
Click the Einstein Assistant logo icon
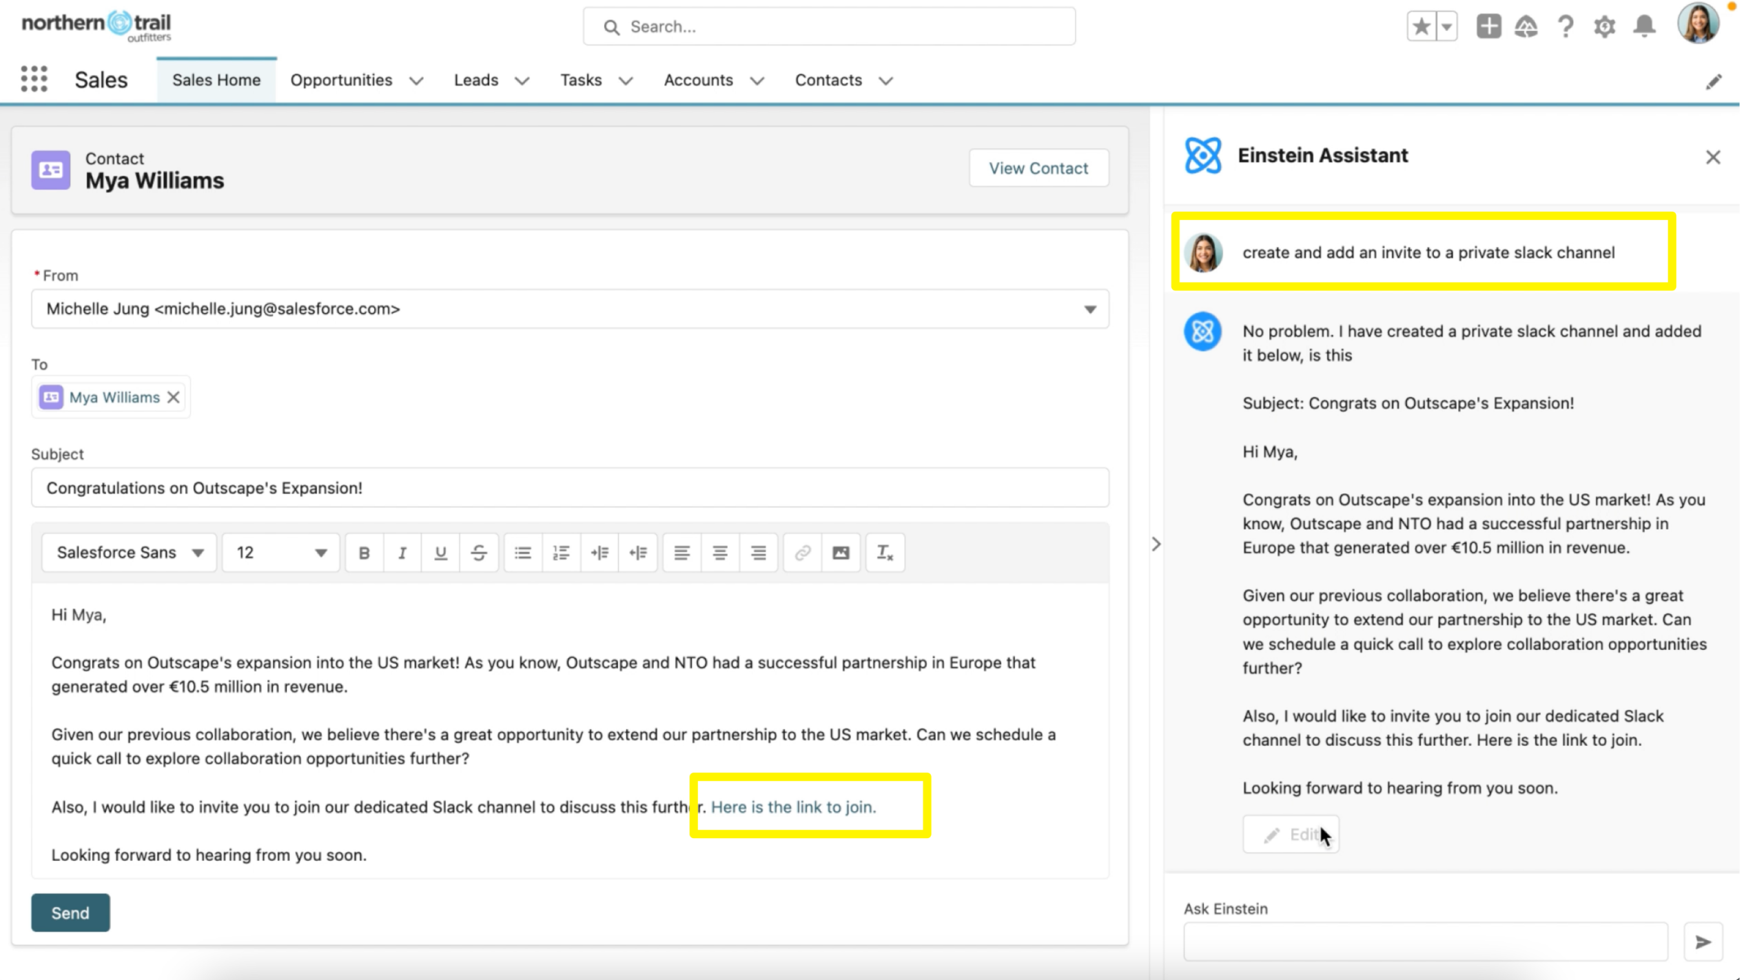tap(1202, 156)
